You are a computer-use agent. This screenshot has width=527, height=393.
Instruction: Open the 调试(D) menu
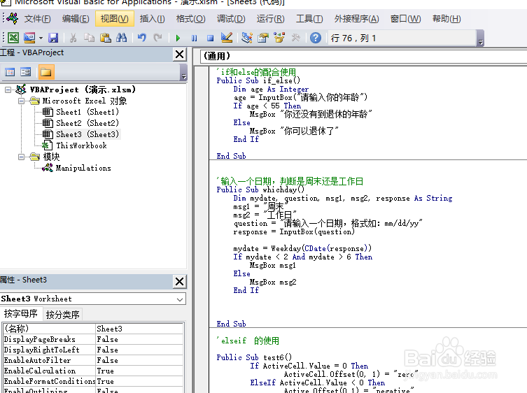click(231, 19)
